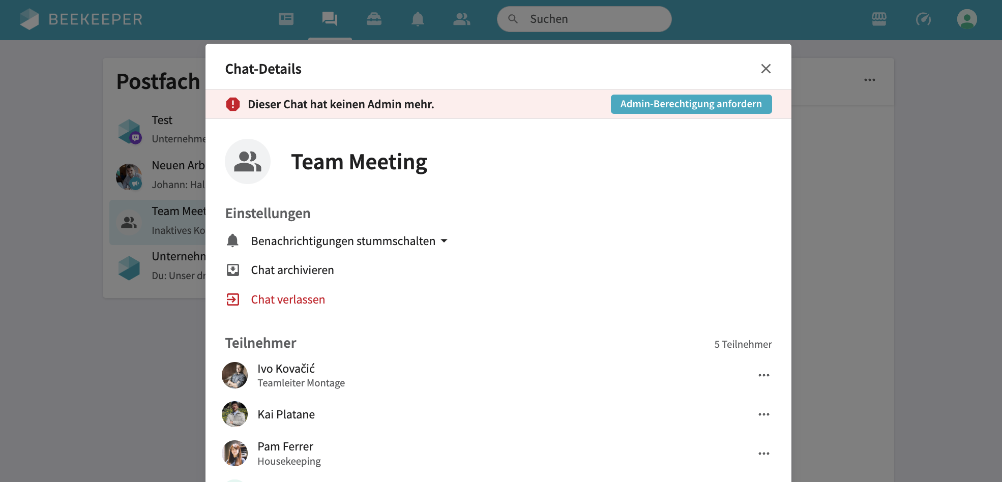
Task: Open notifications bell in top bar
Action: click(x=418, y=19)
